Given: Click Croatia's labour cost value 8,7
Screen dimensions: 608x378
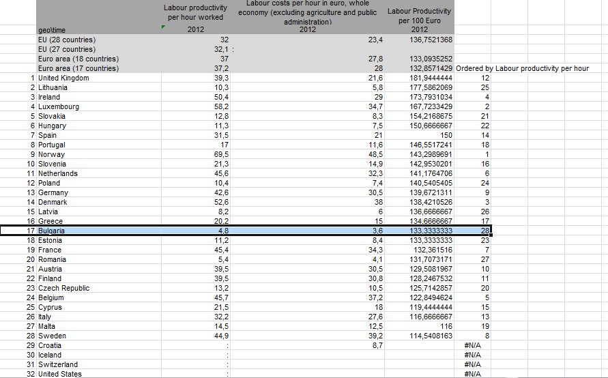Looking at the screenshot, I should [x=377, y=345].
